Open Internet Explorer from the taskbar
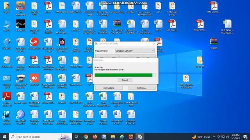Viewport: 250px width, 140px height. (122, 136)
